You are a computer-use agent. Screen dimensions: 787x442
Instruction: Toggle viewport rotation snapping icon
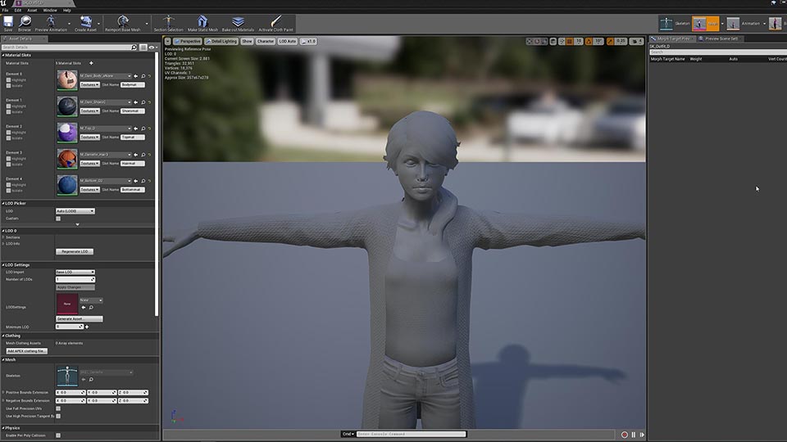pos(589,41)
